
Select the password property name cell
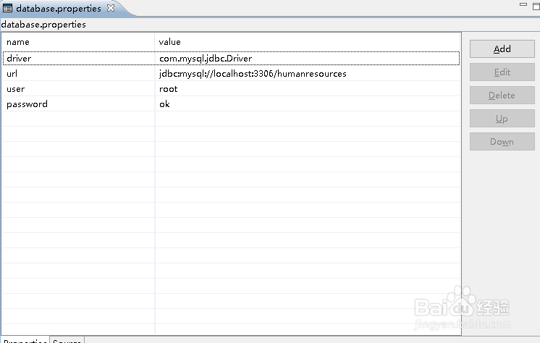78,104
